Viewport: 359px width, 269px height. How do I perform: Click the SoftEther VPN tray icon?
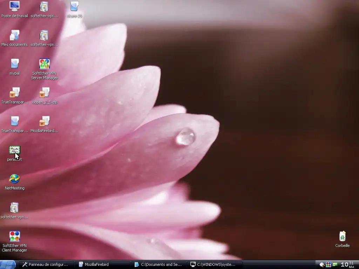pos(328,265)
